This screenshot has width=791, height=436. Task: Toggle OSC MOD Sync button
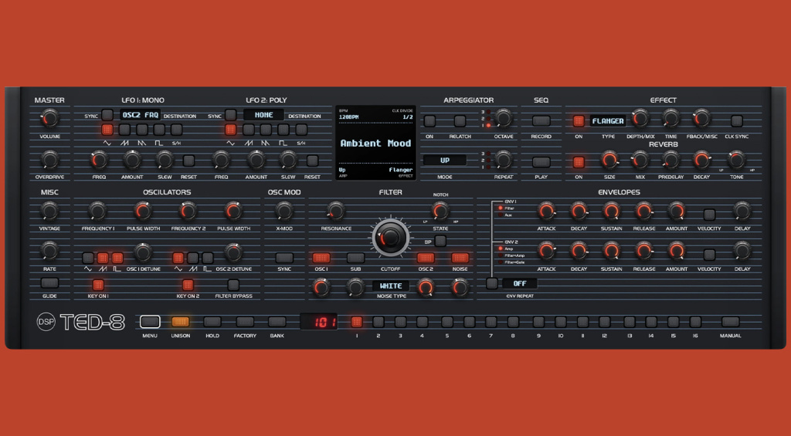coord(284,258)
